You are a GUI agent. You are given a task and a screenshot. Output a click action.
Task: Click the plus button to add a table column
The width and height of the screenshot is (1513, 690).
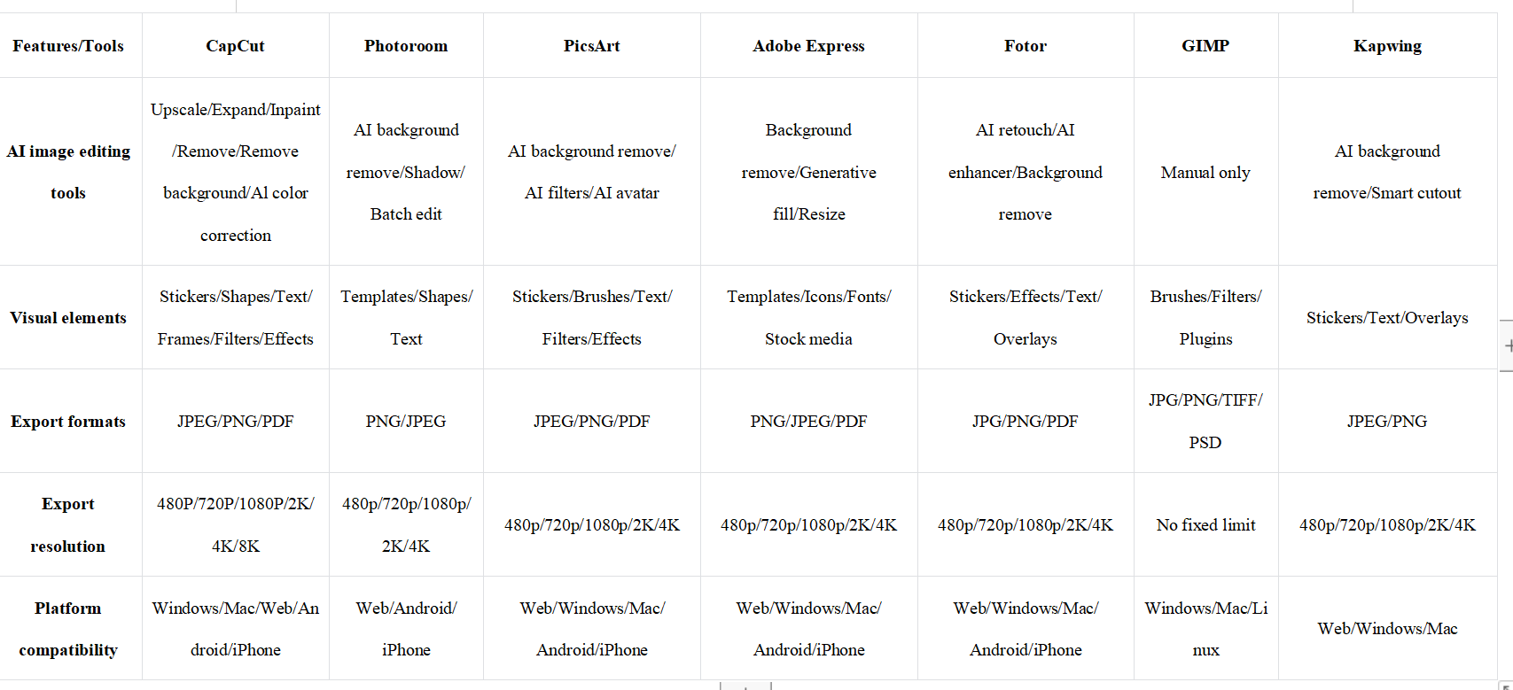click(1507, 345)
